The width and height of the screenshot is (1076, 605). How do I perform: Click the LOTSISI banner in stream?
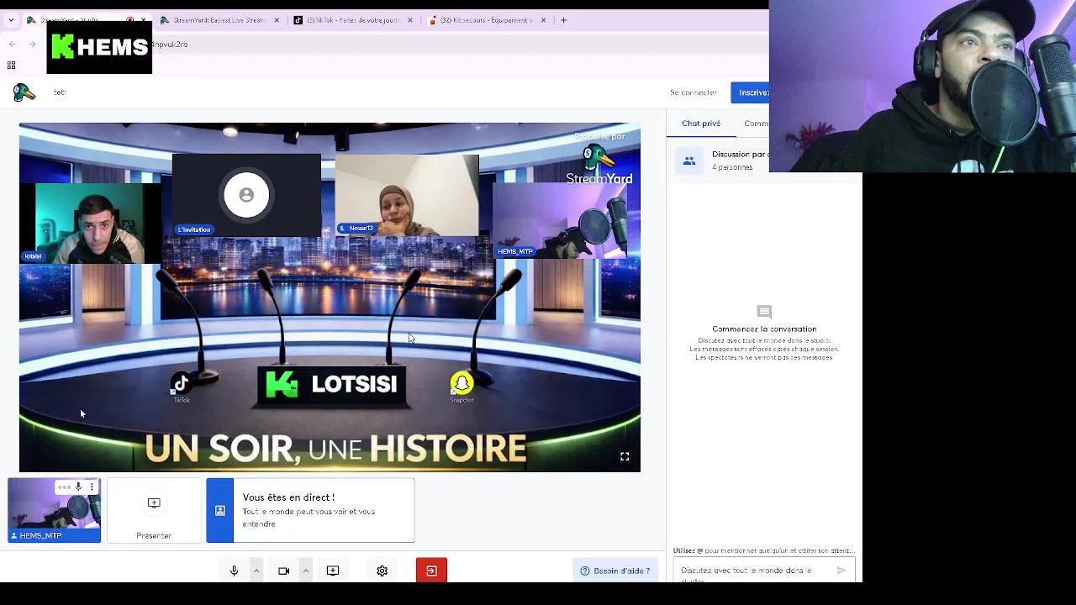pyautogui.click(x=331, y=385)
